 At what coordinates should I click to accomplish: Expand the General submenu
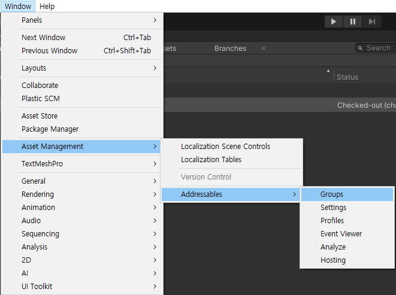click(81, 181)
